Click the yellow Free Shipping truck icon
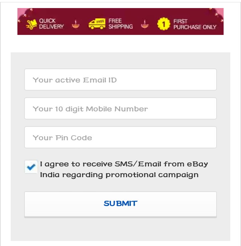This screenshot has height=246, width=241. pyautogui.click(x=97, y=24)
